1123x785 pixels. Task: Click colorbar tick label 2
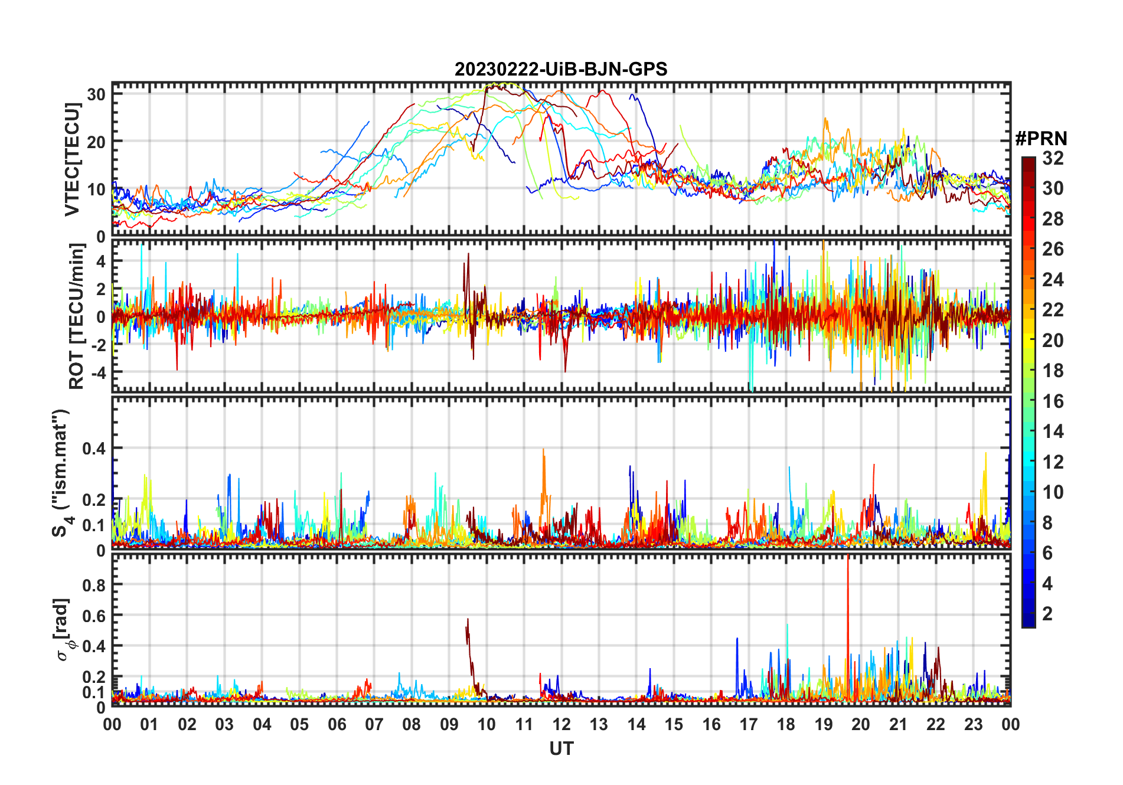coord(1047,614)
